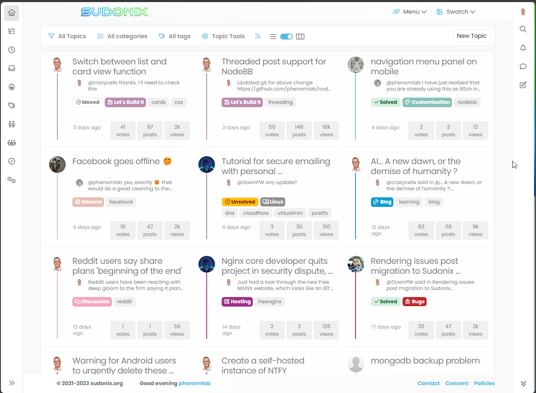Screen dimensions: 536x393
Task: Click the New Topic button
Action: (472, 36)
